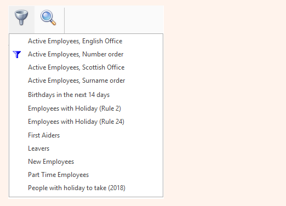Select the First Aiders filter
The width and height of the screenshot is (286, 206).
[44, 135]
